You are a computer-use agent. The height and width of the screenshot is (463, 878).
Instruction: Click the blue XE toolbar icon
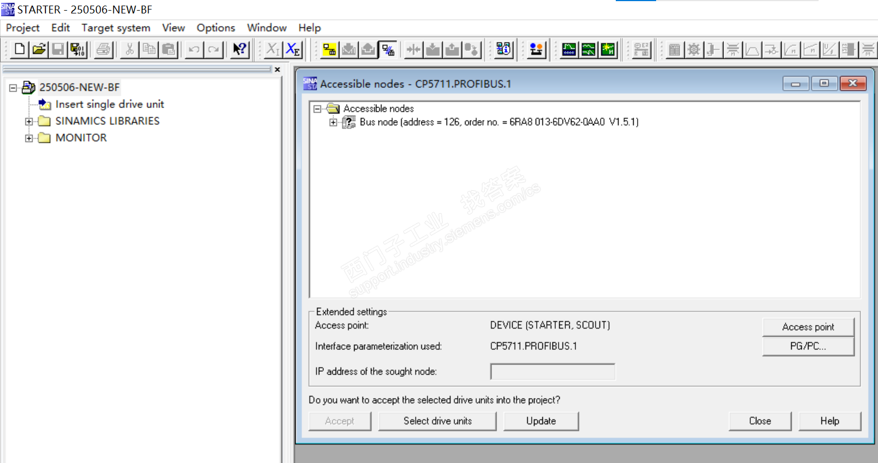tap(293, 49)
